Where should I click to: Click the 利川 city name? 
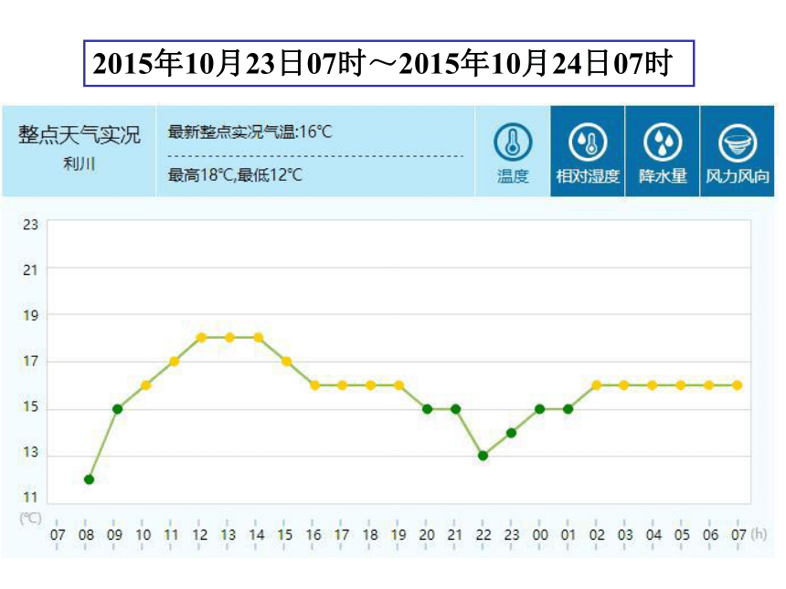(x=80, y=163)
